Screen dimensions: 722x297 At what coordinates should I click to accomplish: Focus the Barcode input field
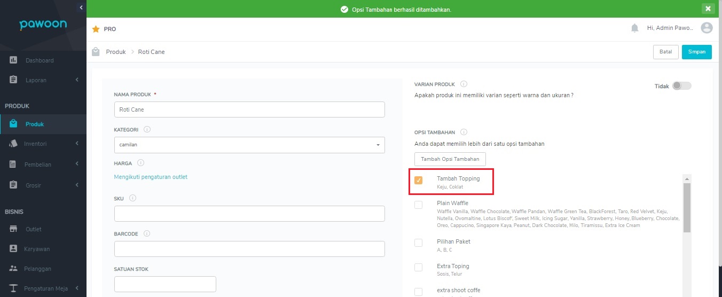249,249
